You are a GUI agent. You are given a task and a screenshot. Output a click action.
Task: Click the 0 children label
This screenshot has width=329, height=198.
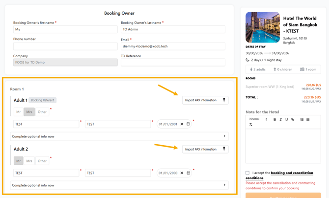coord(283,69)
